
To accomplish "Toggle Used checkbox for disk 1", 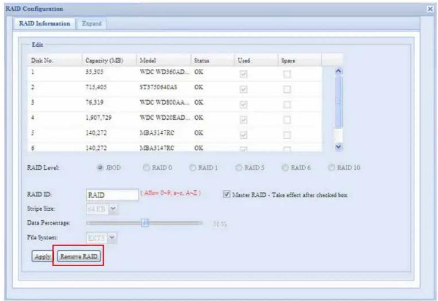I will click(243, 74).
